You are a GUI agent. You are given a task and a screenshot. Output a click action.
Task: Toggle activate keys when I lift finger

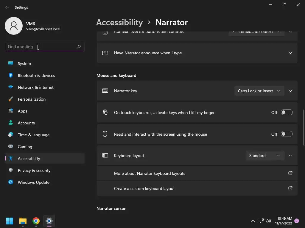coord(287,113)
